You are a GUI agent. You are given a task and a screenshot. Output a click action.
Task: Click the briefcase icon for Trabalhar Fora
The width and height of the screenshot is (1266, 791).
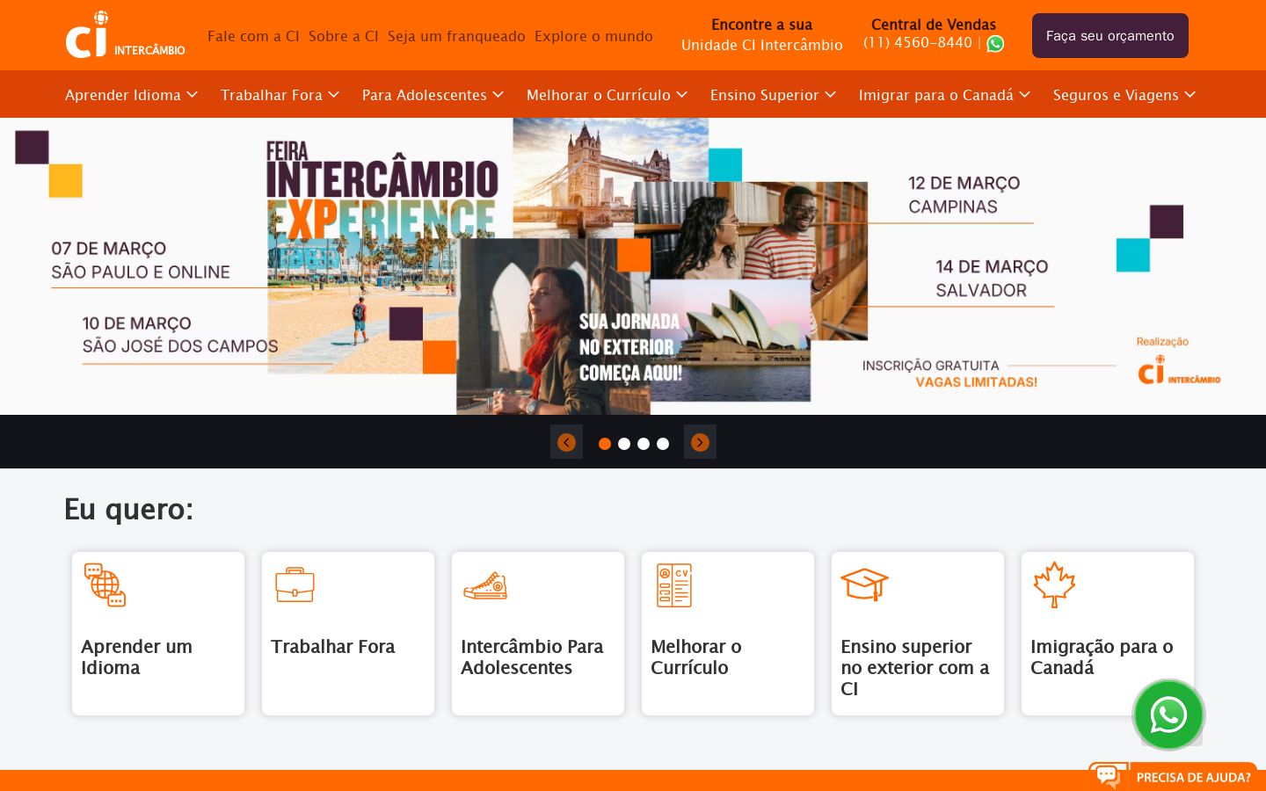pyautogui.click(x=295, y=584)
